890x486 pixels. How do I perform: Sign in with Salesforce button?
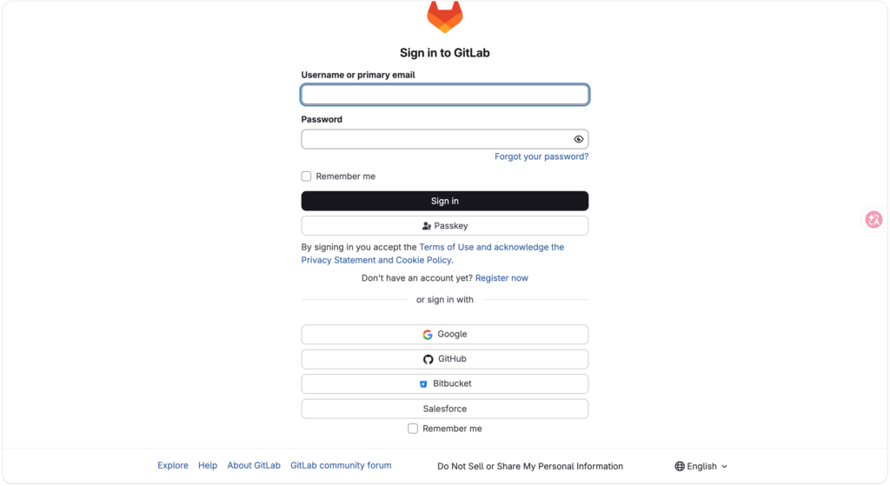coord(444,409)
